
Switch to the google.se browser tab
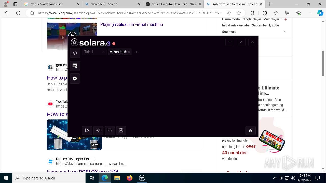(52, 4)
